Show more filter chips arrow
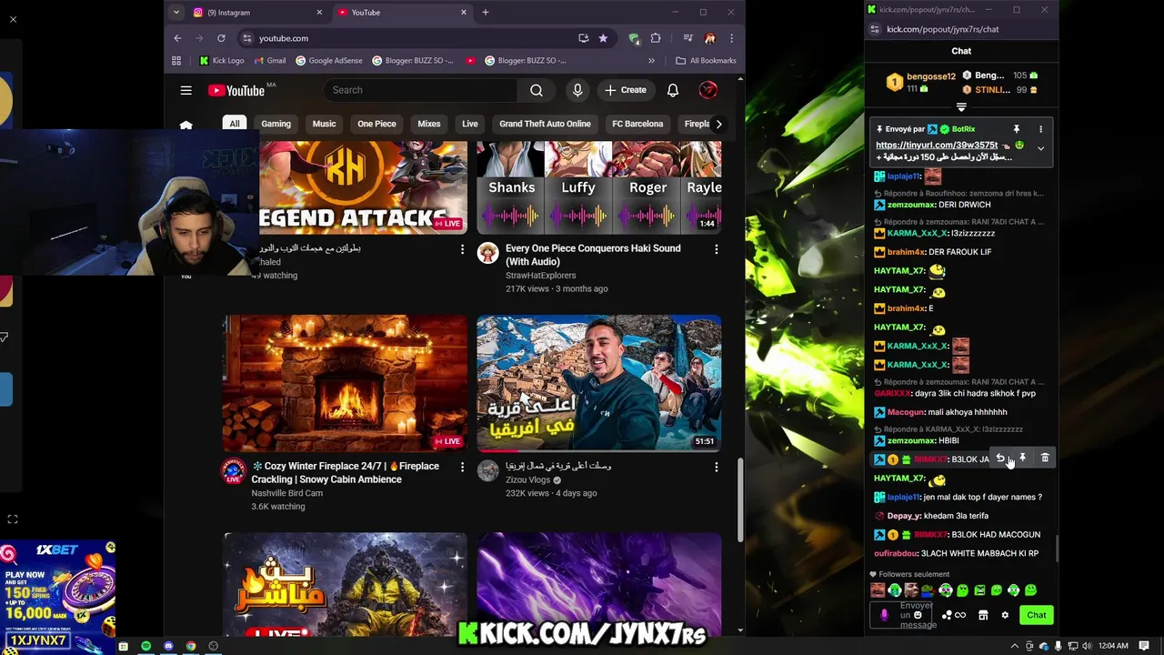Screen dimensions: 1164x655 [718, 124]
